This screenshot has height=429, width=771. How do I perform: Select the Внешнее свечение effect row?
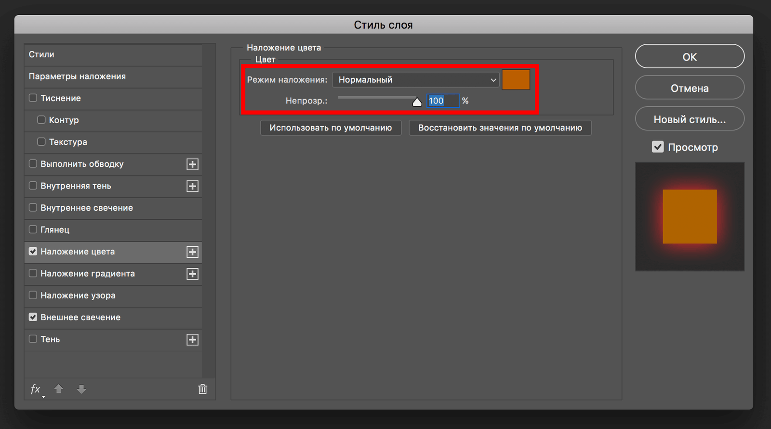coord(113,317)
